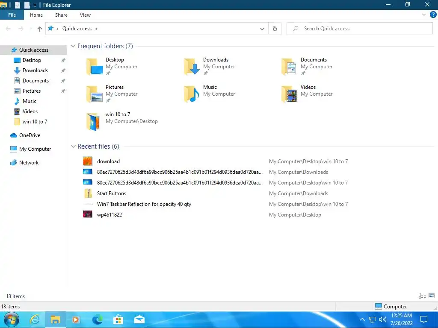Viewport: 438px width, 328px height.
Task: Select Quick access in the navigation pane
Action: [33, 50]
